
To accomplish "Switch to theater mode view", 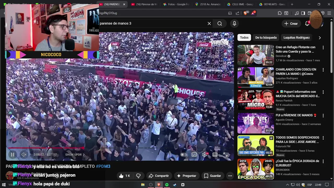I will pyautogui.click(x=215, y=155).
